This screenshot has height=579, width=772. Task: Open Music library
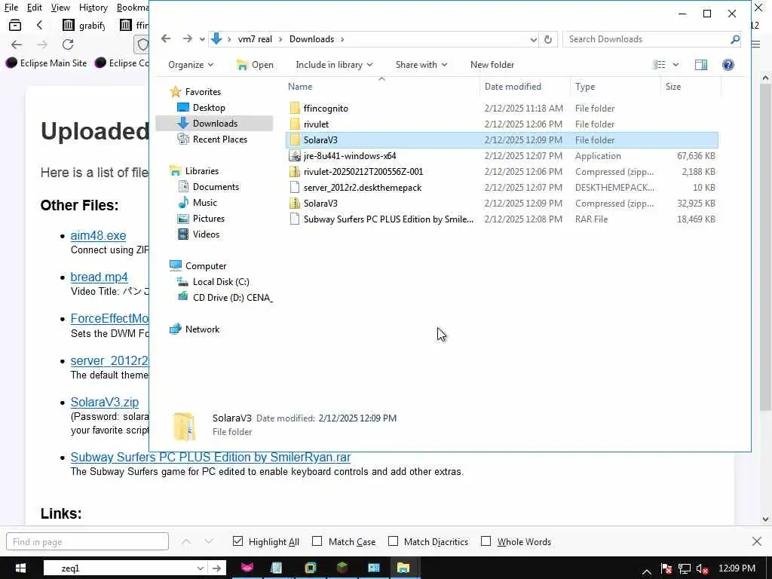point(204,202)
